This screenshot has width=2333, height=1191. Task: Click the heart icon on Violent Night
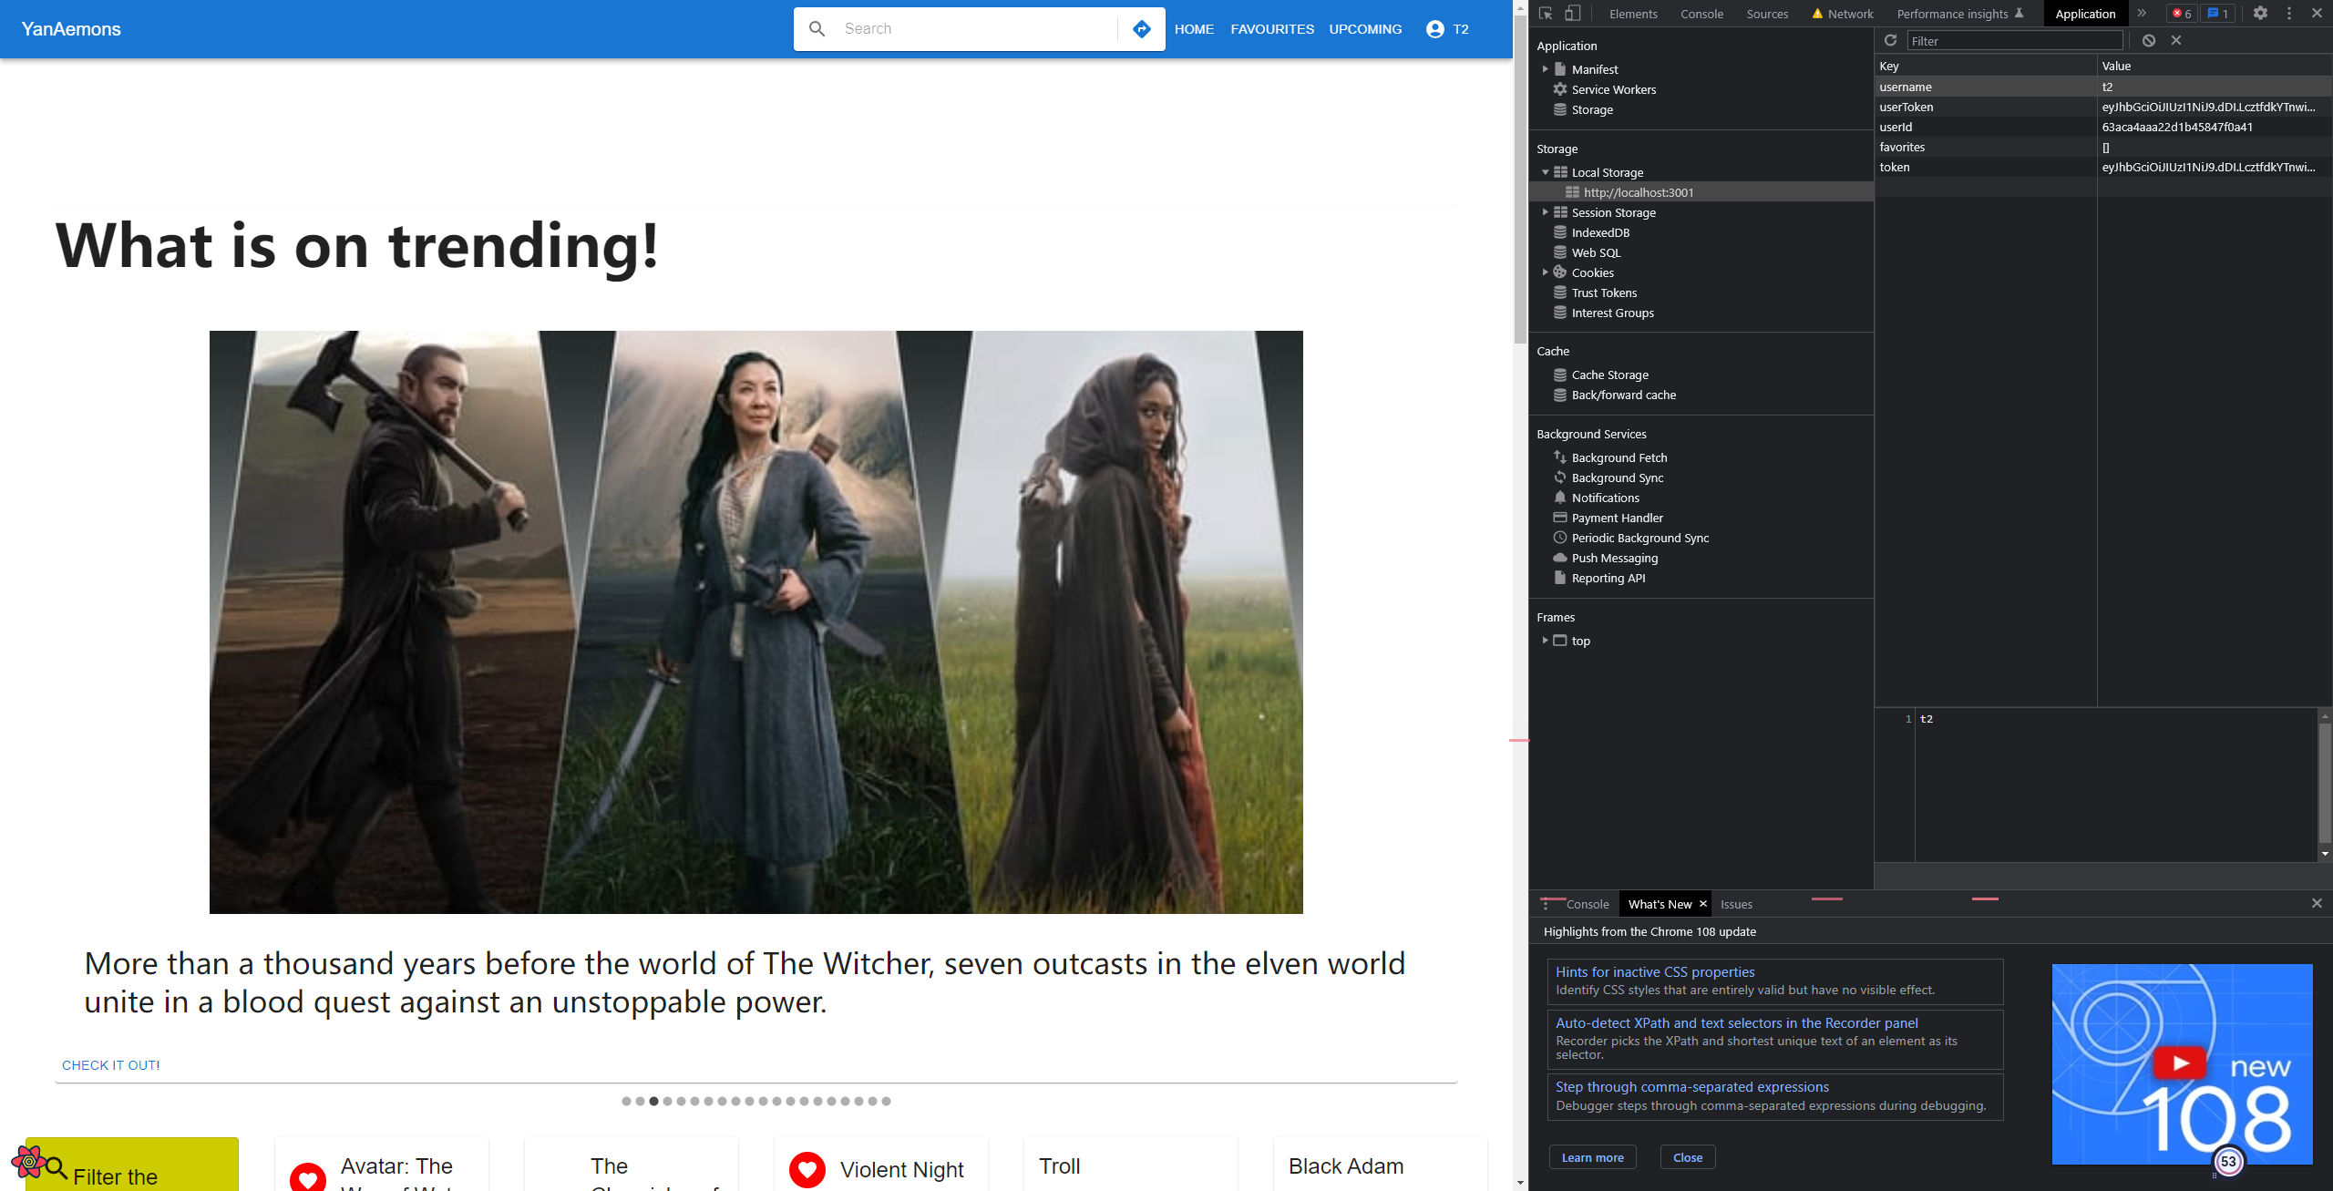point(807,1169)
